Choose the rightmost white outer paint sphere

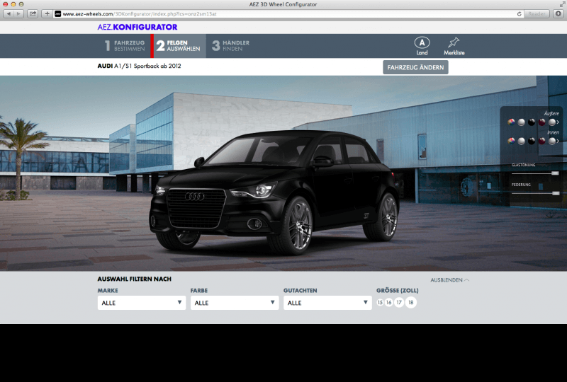tap(552, 122)
